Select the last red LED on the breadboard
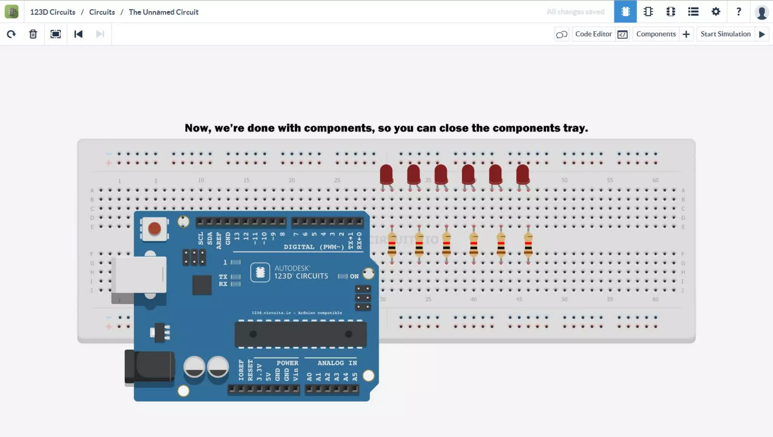Image resolution: width=773 pixels, height=437 pixels. pos(523,175)
